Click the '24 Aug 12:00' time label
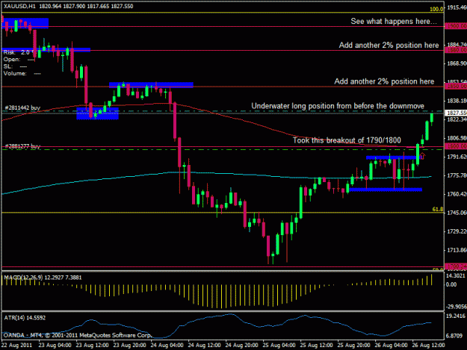The height and width of the screenshot is (350, 467). click(204, 346)
